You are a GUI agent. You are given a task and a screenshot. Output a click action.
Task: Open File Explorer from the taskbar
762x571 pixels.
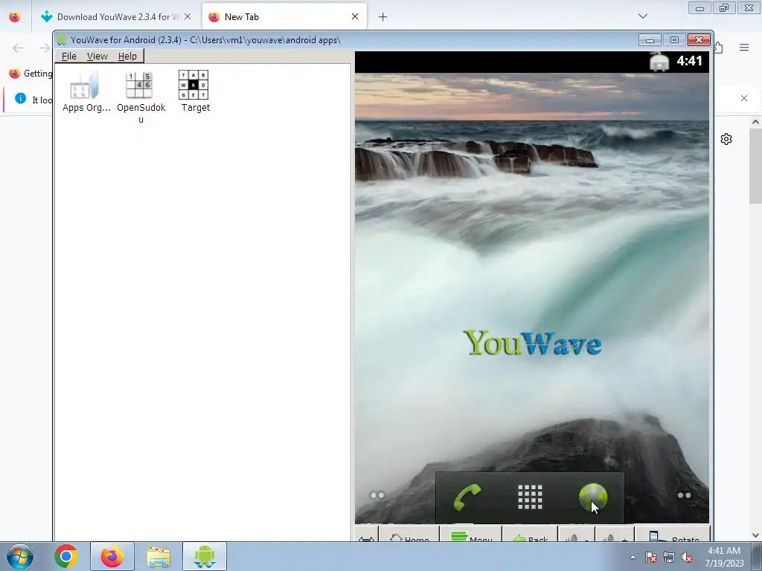point(159,556)
